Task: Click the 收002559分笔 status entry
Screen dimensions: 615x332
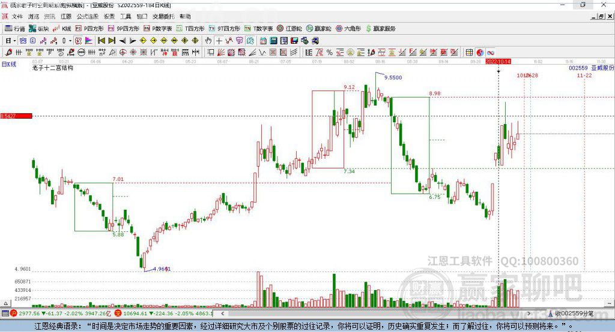Action: pos(571,313)
